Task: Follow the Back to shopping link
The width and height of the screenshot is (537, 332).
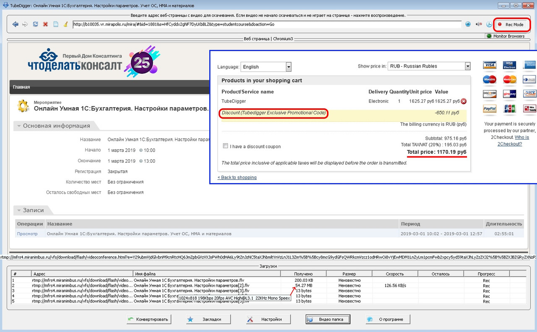Action: pyautogui.click(x=237, y=177)
